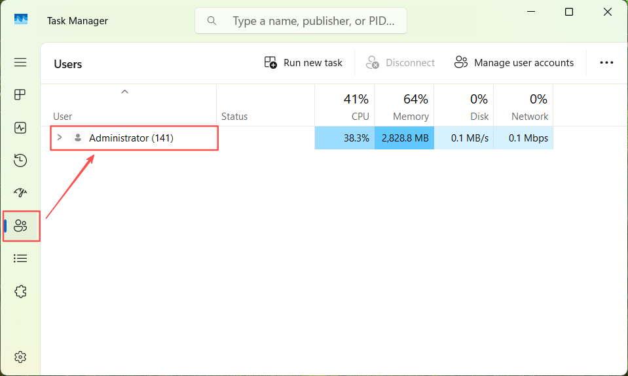Viewport: 628px width, 376px height.
Task: Open the Startup apps page icon
Action: point(20,193)
